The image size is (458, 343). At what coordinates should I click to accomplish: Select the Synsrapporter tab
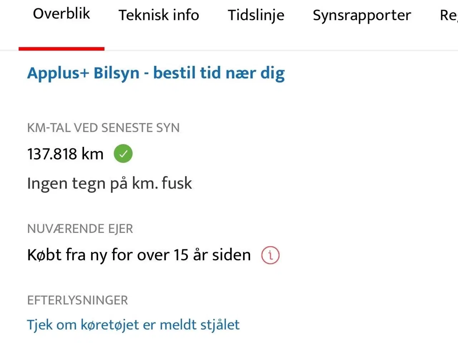pos(361,15)
